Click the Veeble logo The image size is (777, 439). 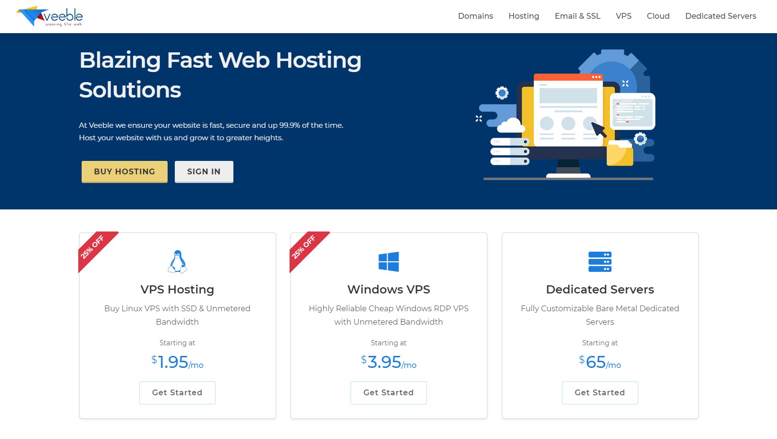pos(49,16)
